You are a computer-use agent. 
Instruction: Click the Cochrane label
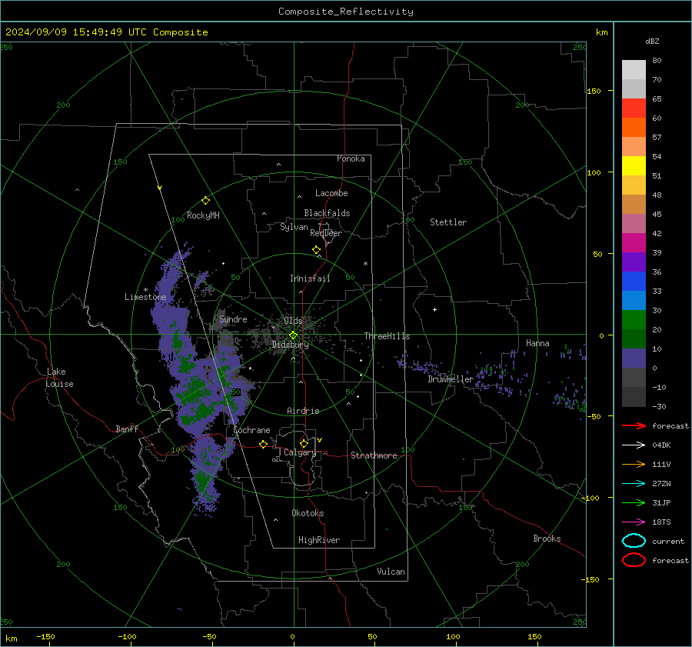tap(251, 430)
